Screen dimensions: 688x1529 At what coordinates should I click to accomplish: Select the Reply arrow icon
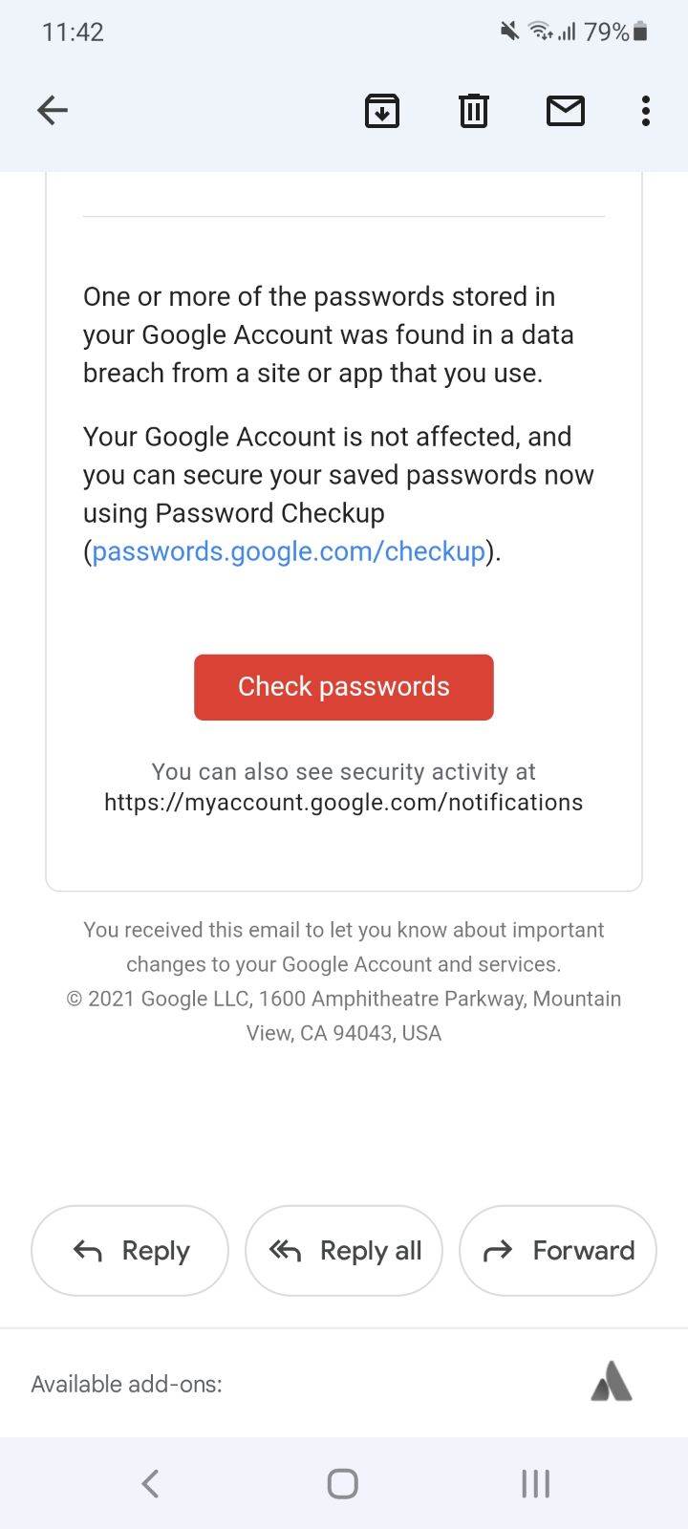(x=87, y=1250)
